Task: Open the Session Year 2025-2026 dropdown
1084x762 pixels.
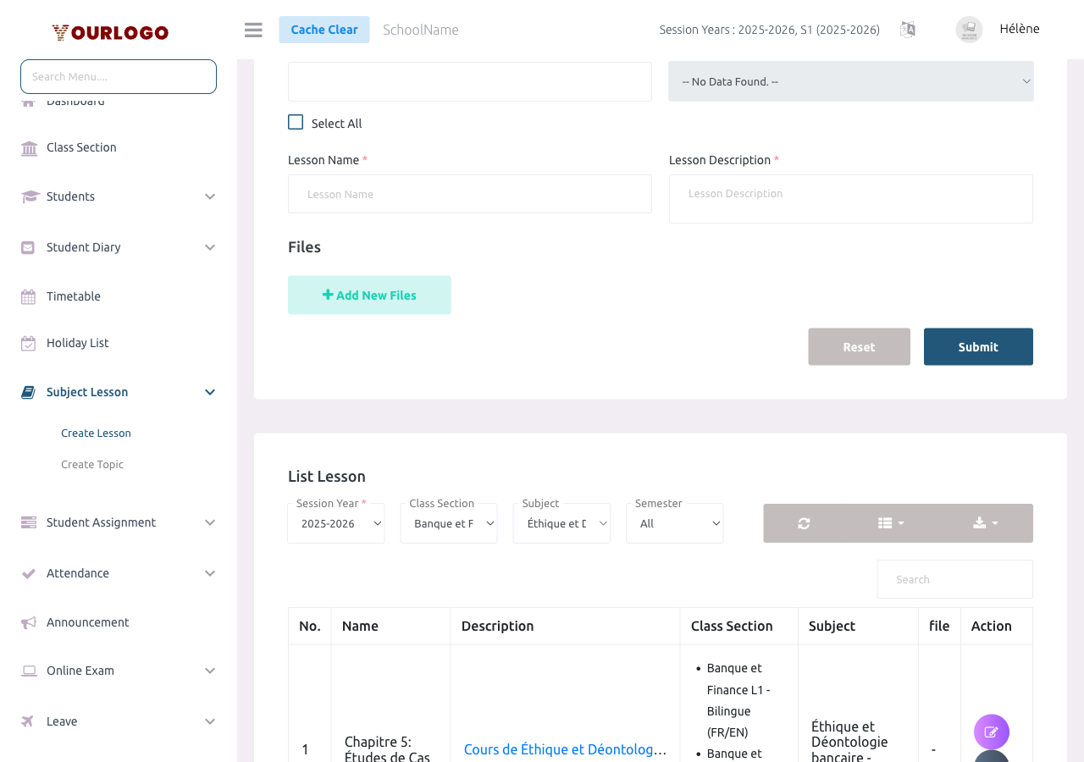Action: click(335, 522)
